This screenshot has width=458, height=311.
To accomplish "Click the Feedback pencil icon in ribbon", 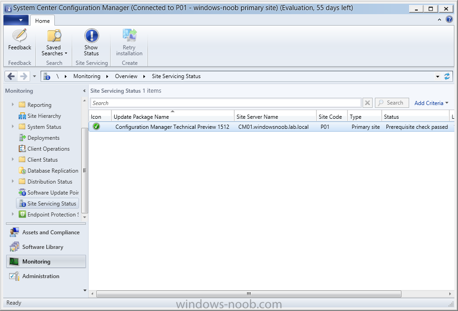I will (20, 36).
